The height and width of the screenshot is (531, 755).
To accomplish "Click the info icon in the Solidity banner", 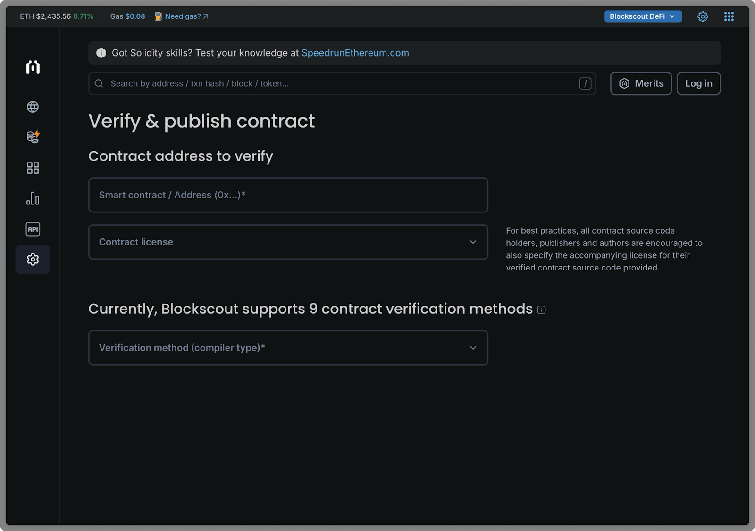I will [x=101, y=53].
